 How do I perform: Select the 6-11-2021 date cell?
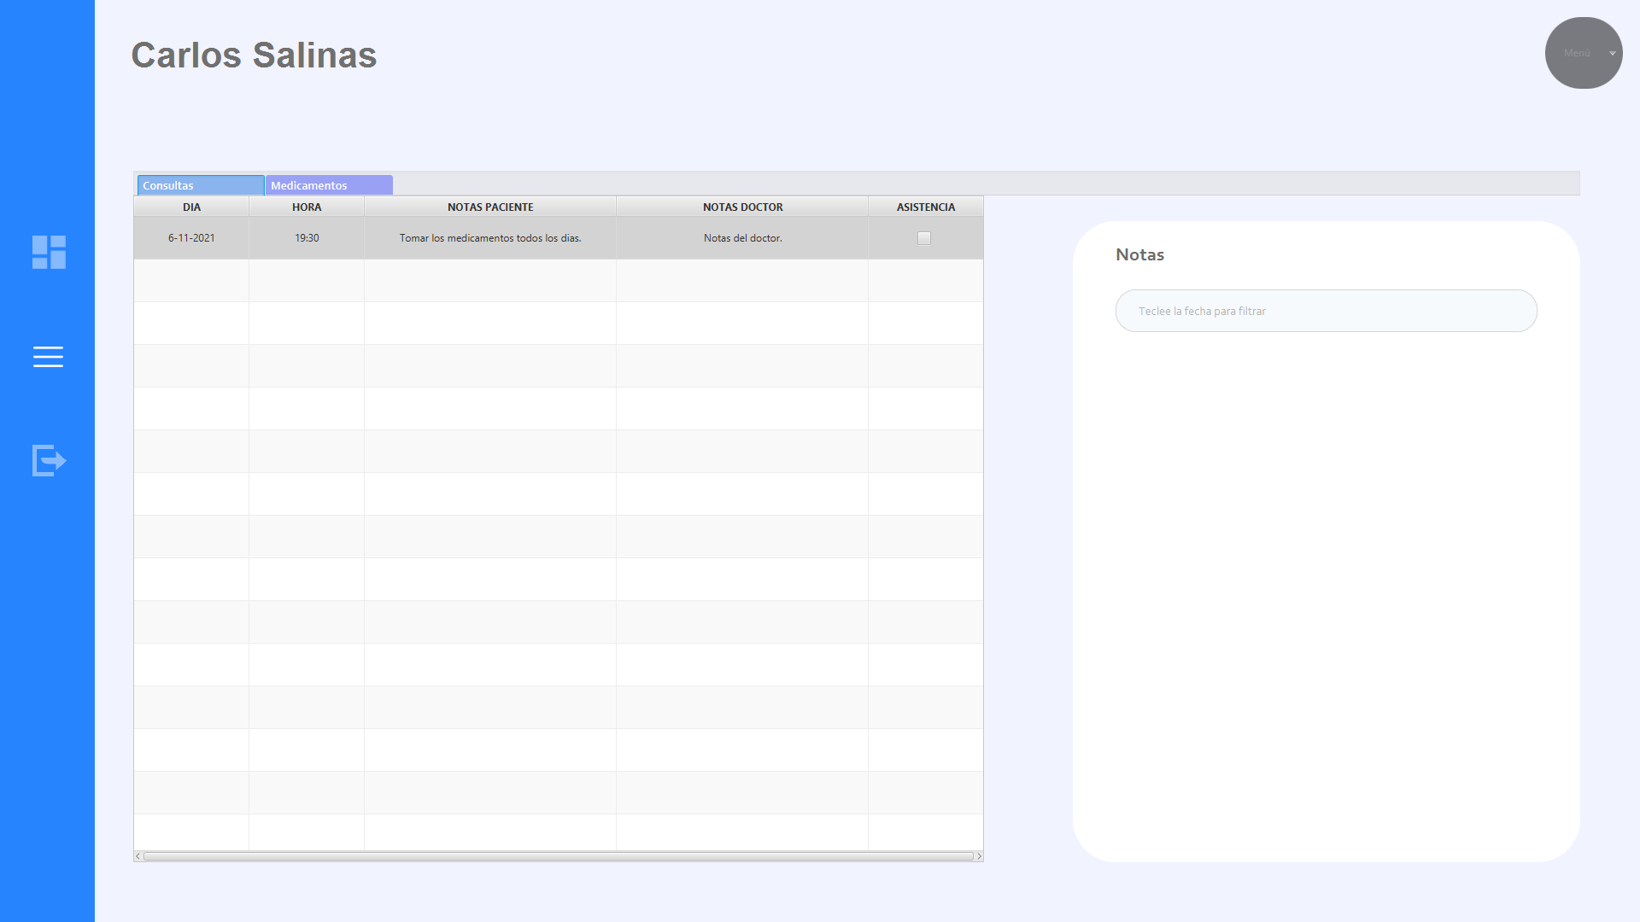(191, 238)
